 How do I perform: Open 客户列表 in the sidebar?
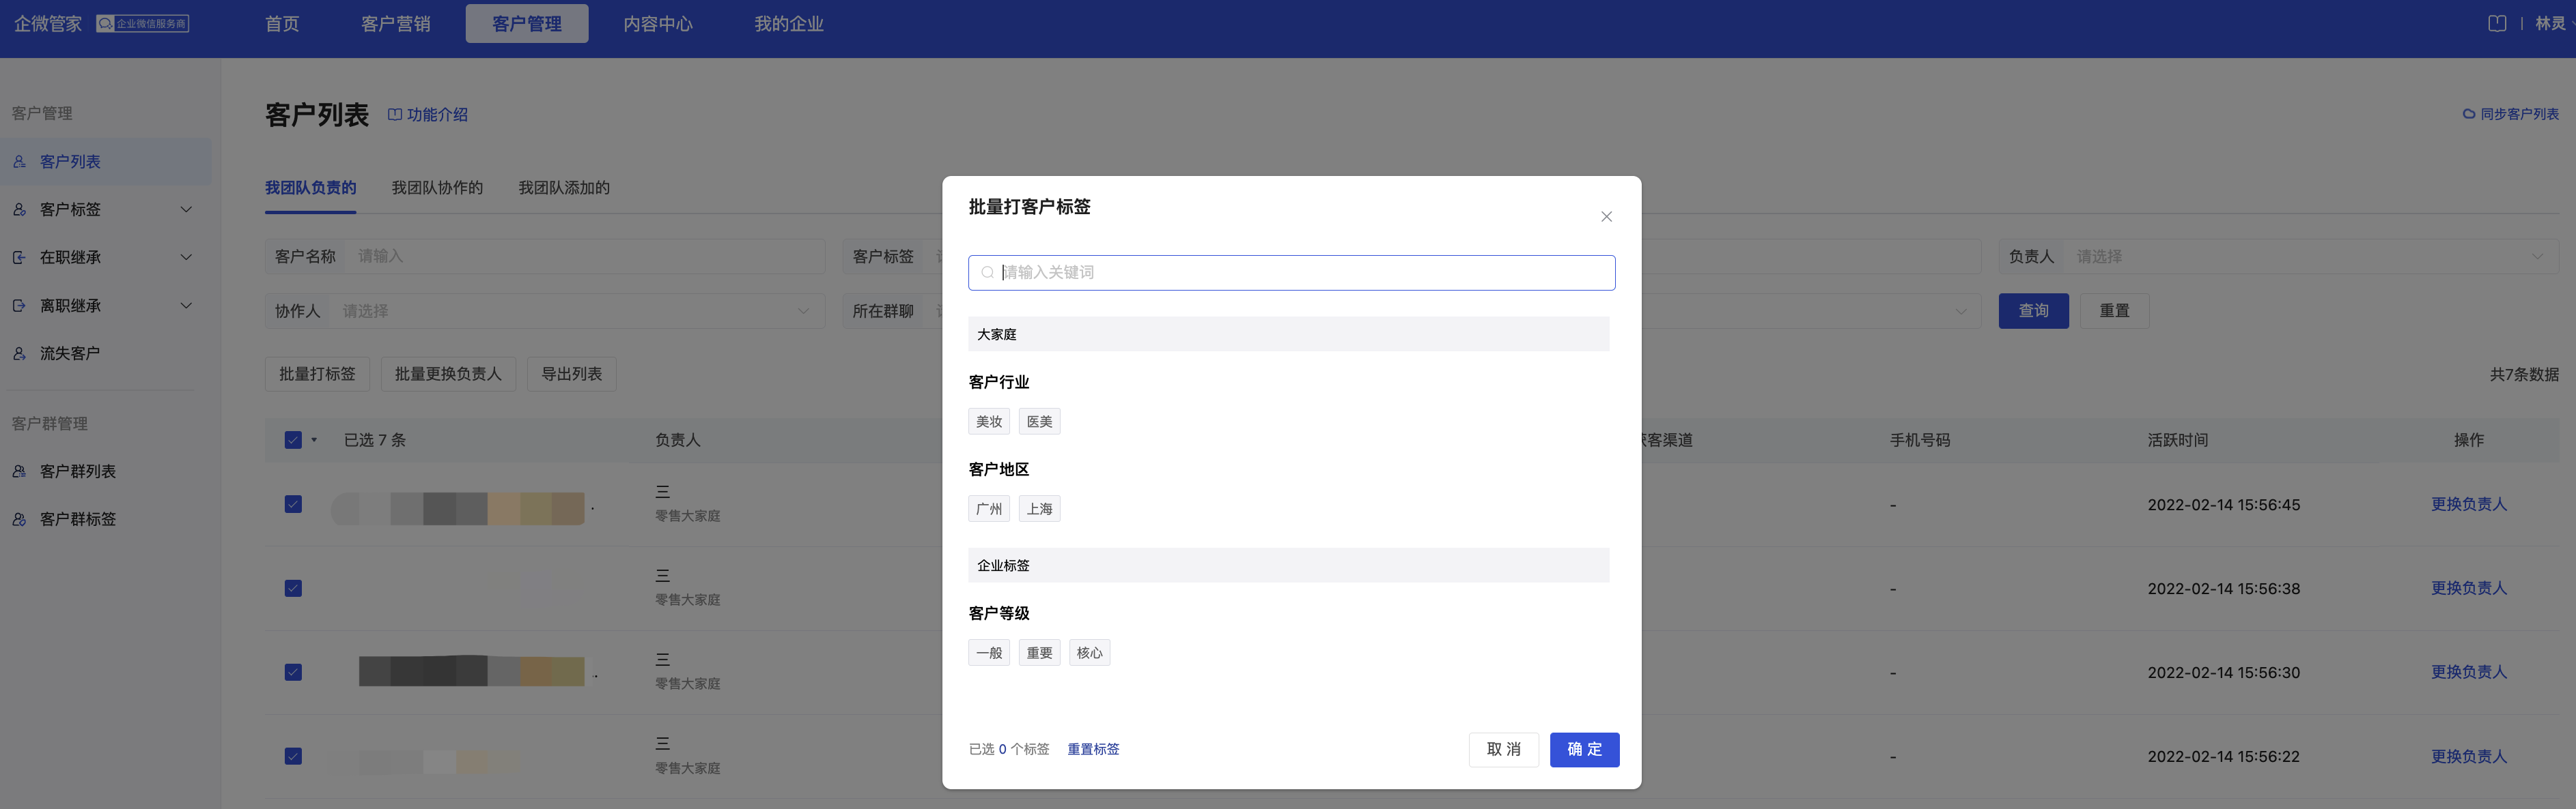click(106, 162)
